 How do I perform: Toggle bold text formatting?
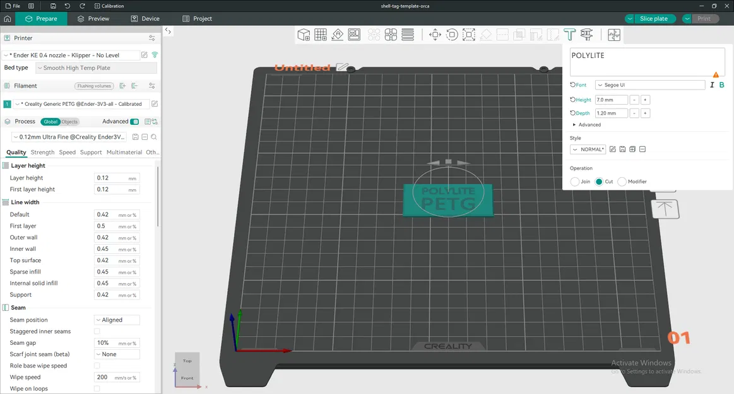click(x=722, y=85)
